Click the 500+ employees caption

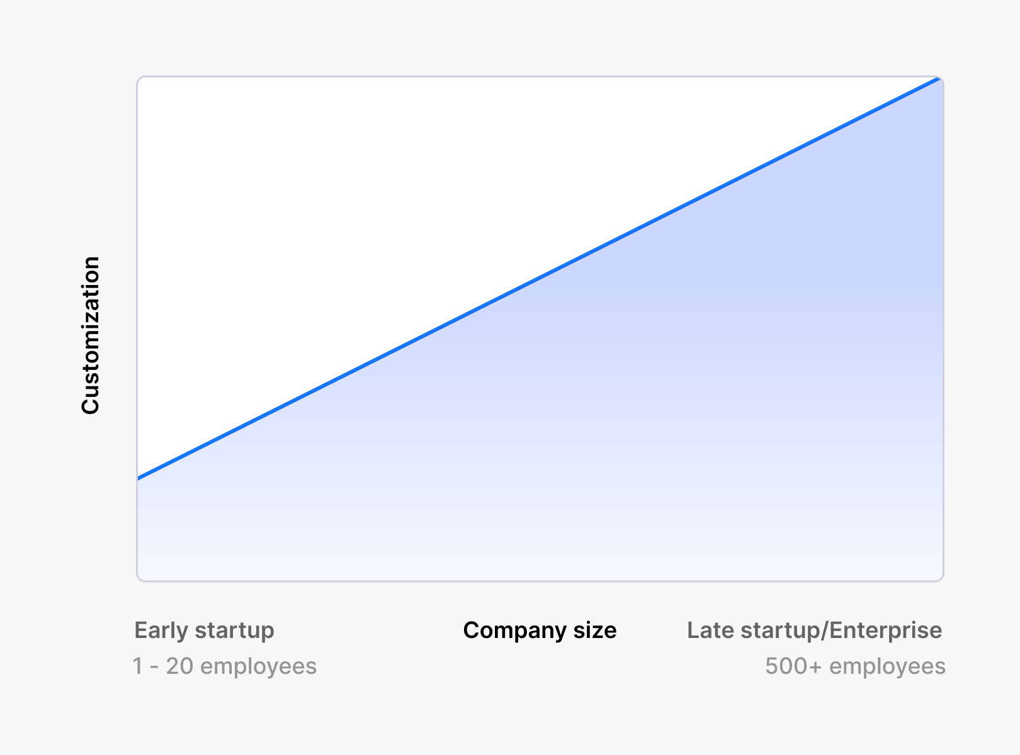(x=855, y=666)
